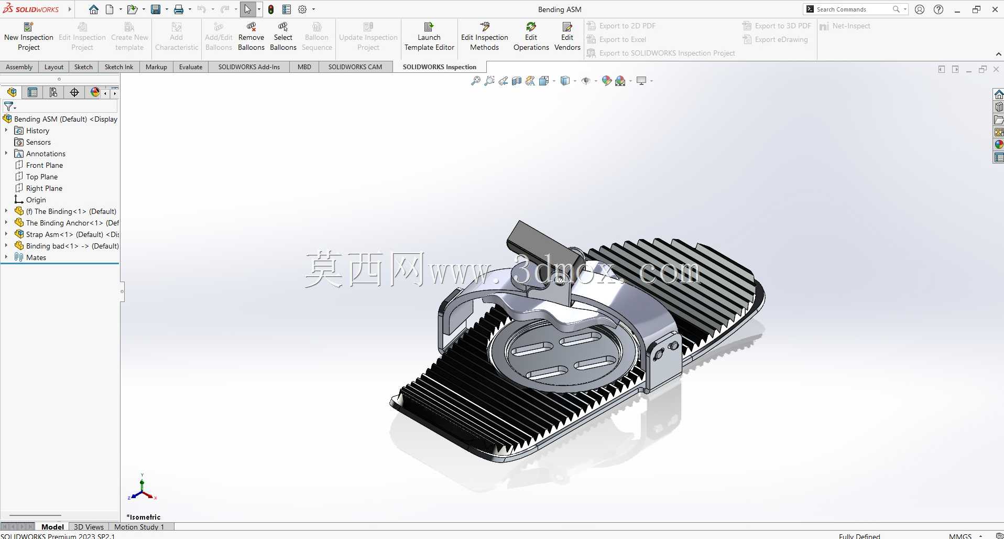Open the Save dropdown arrow

click(x=167, y=9)
